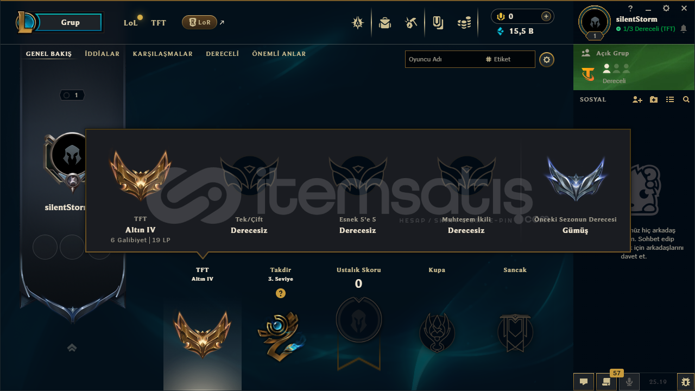Toggle the microphone mute button

tap(629, 382)
